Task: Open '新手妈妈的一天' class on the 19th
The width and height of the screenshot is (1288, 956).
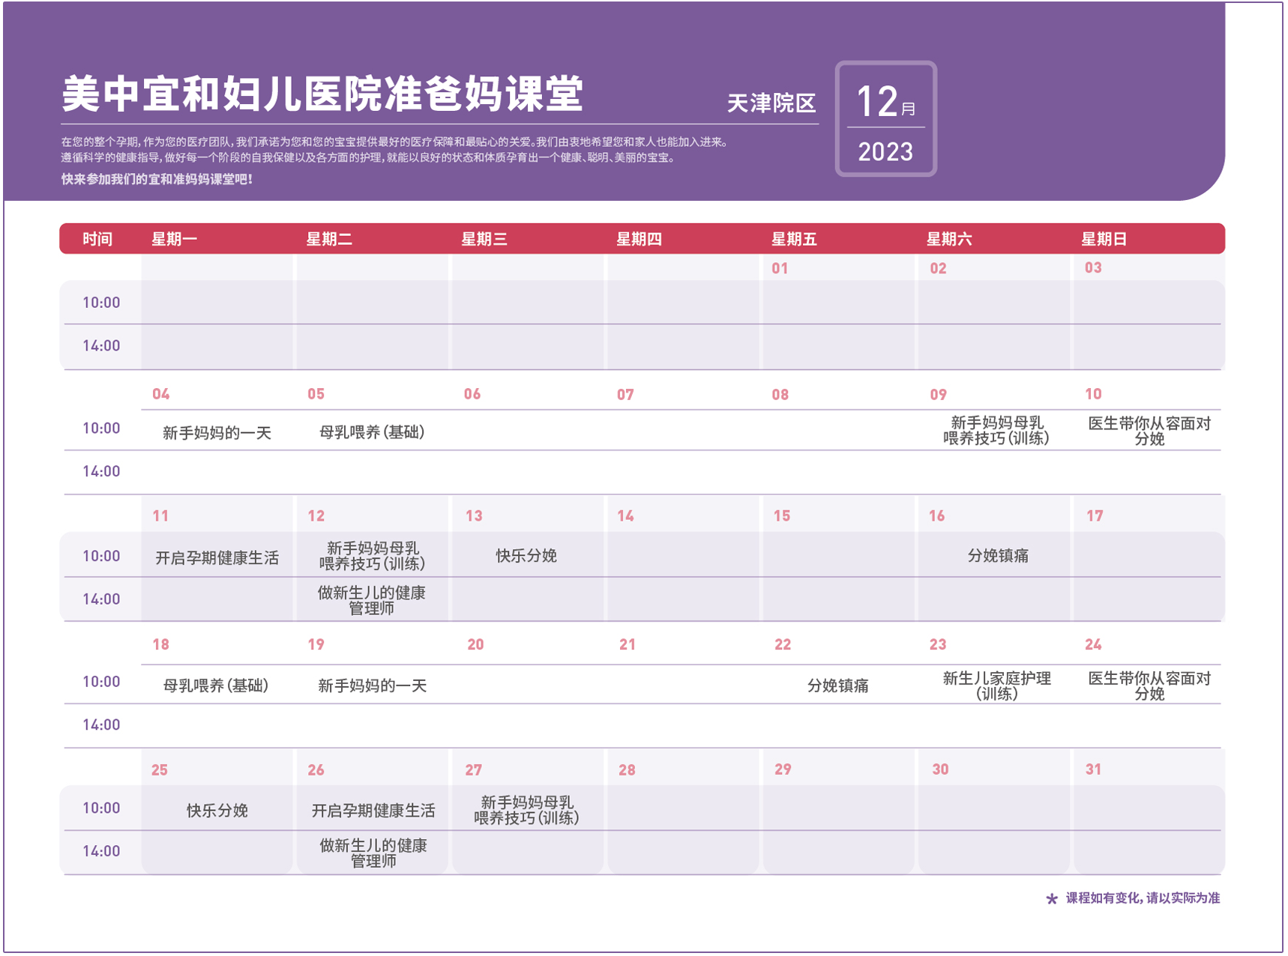Action: point(372,686)
